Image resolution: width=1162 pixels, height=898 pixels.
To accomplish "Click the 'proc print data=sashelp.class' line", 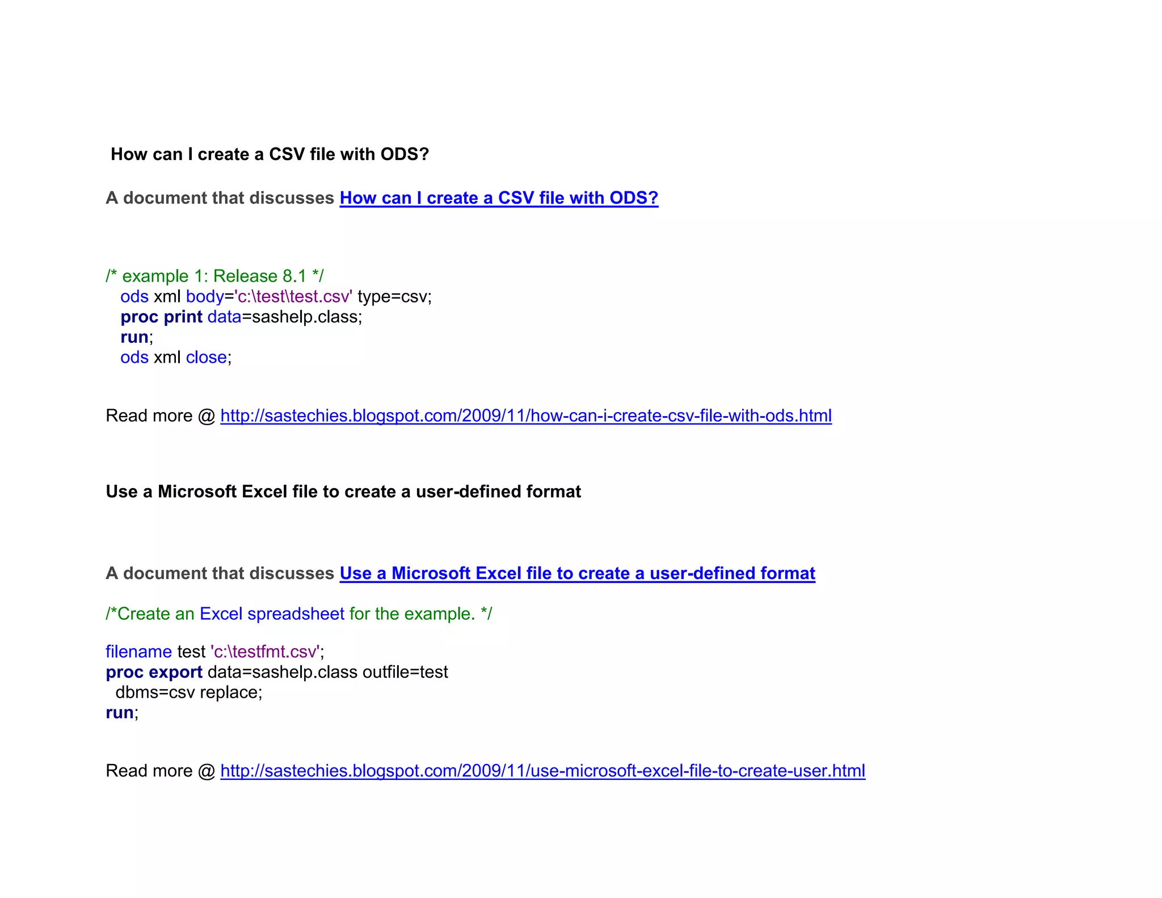I will click(x=241, y=317).
